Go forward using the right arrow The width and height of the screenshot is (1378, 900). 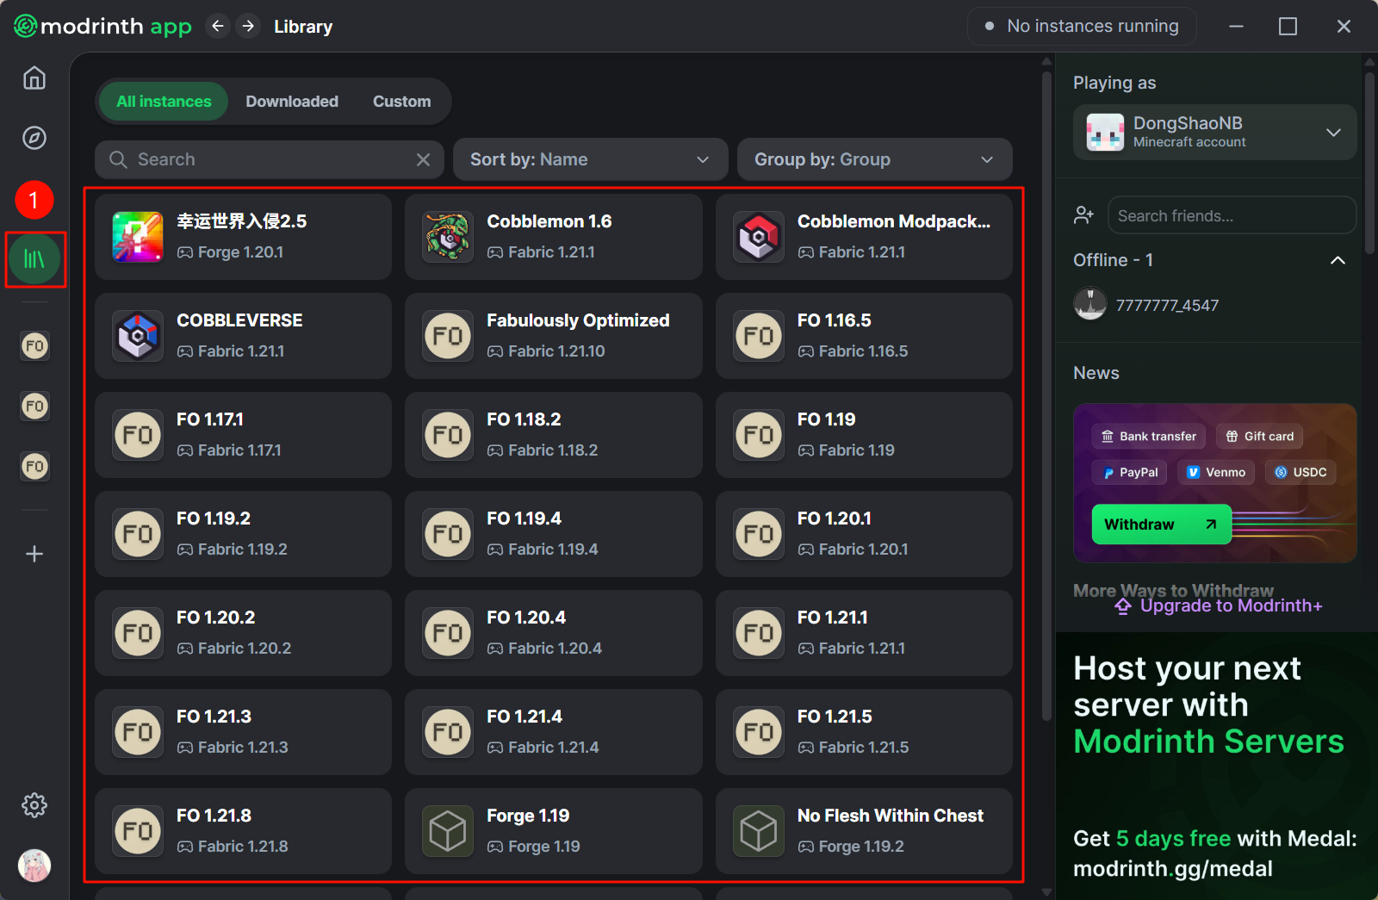248,27
